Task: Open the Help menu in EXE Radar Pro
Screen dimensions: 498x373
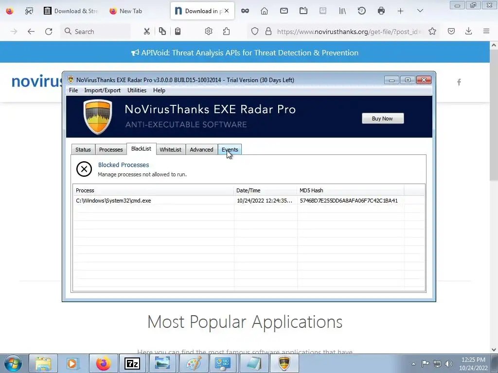Action: [159, 90]
